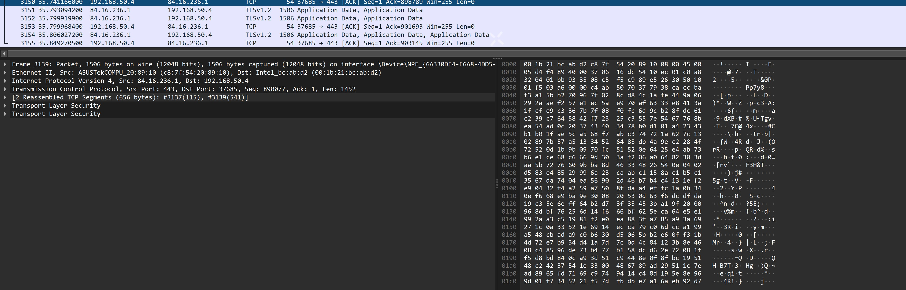Expand the Transmission Control Protocol arrow
The image size is (906, 290).
tap(5, 89)
